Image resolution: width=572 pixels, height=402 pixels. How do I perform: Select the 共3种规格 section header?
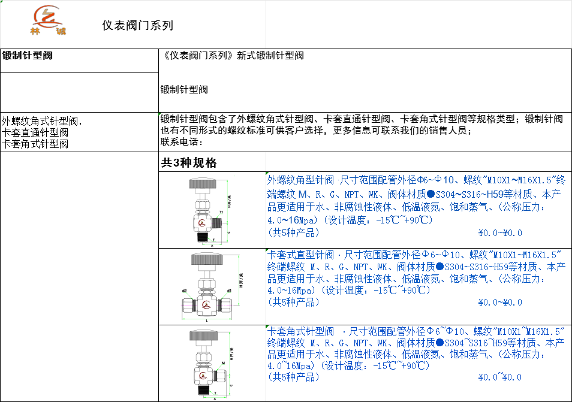[189, 163]
